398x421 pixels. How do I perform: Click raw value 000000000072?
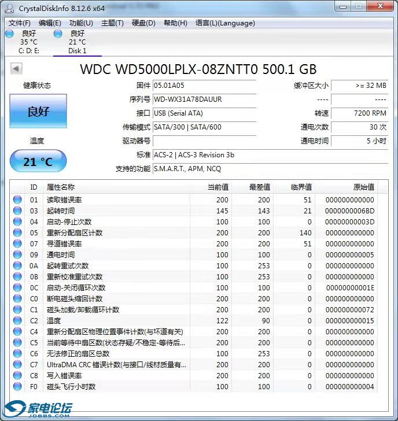[x=349, y=309]
